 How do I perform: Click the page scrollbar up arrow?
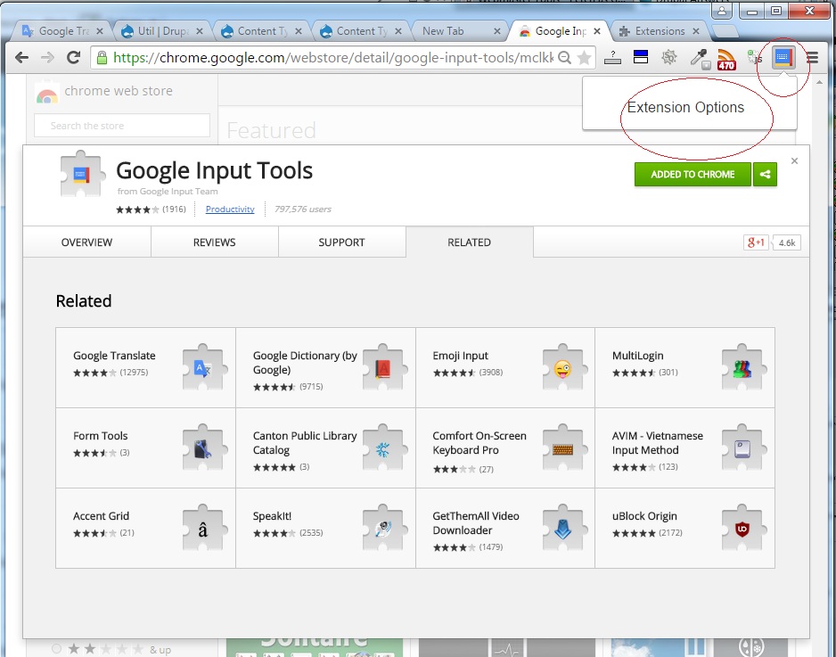point(819,82)
